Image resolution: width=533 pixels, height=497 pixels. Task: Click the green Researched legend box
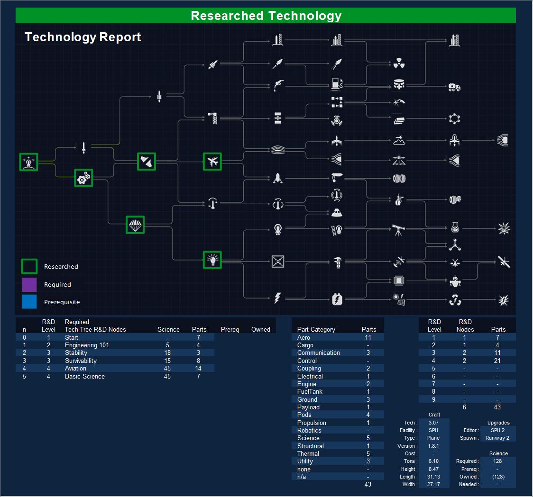pyautogui.click(x=29, y=266)
